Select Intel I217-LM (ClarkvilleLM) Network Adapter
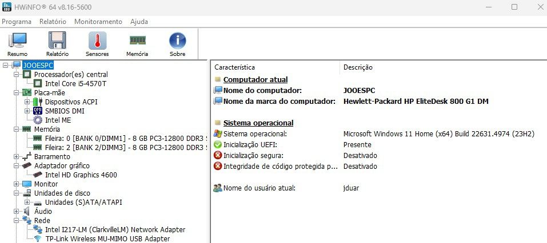547x243 pixels. point(115,230)
